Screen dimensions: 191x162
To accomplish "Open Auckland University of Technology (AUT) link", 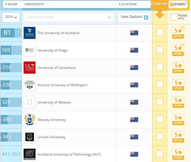I will (69, 154).
